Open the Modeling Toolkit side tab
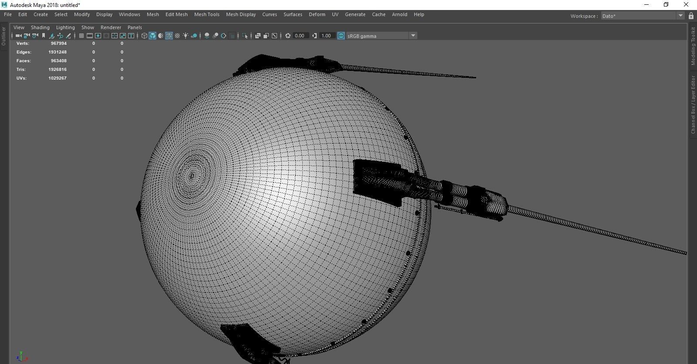The width and height of the screenshot is (697, 364). coord(693,46)
